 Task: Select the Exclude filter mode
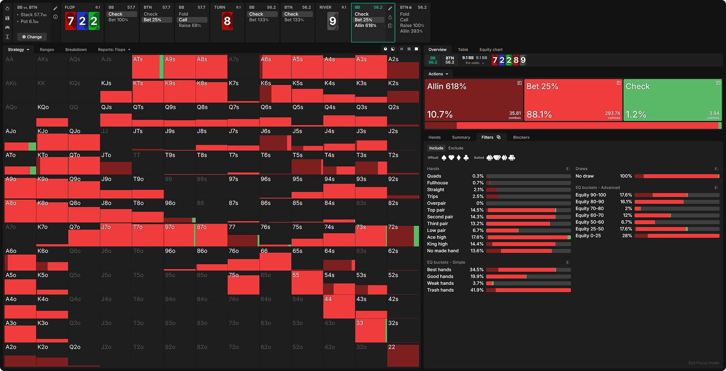[456, 148]
